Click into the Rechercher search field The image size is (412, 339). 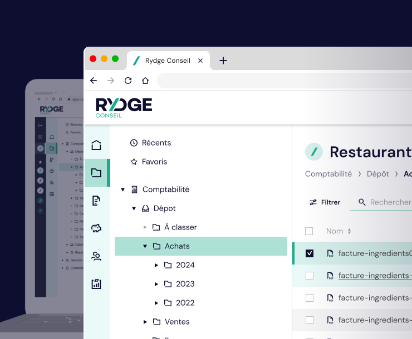[390, 202]
